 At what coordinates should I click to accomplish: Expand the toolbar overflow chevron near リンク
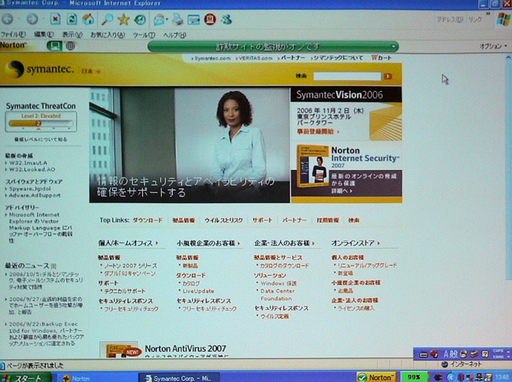[488, 14]
